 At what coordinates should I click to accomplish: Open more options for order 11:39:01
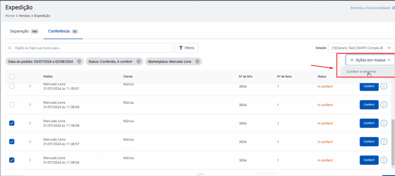click(x=384, y=86)
